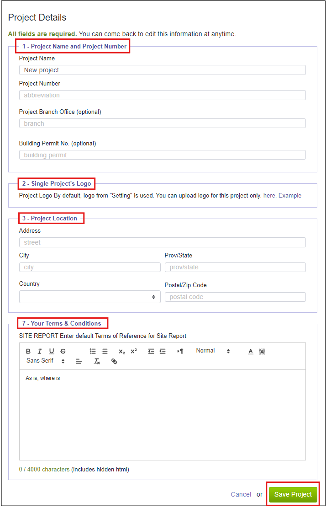326x508 pixels.
Task: Clear text formatting with the Tx icon
Action: click(97, 361)
